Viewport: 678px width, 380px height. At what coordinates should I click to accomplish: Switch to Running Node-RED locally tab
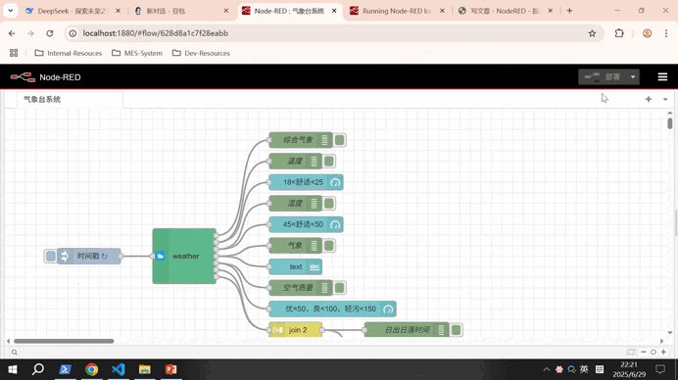(x=397, y=11)
